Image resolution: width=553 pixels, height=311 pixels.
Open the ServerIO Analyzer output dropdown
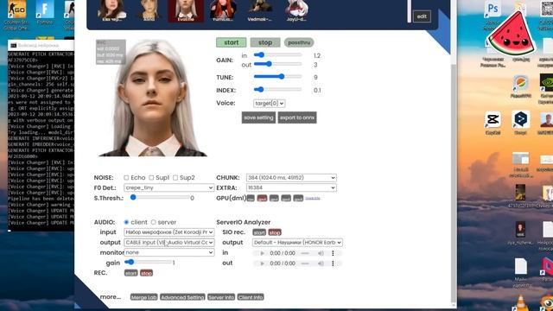(297, 243)
